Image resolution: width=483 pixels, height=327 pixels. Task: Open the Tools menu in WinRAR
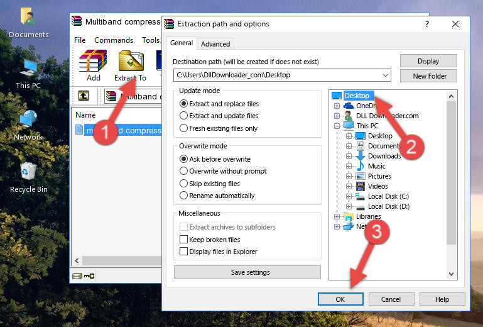click(151, 40)
